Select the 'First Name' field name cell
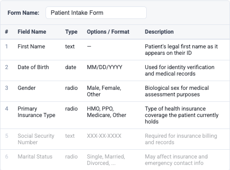Viewport: 230px width, 170px height. tap(31, 47)
